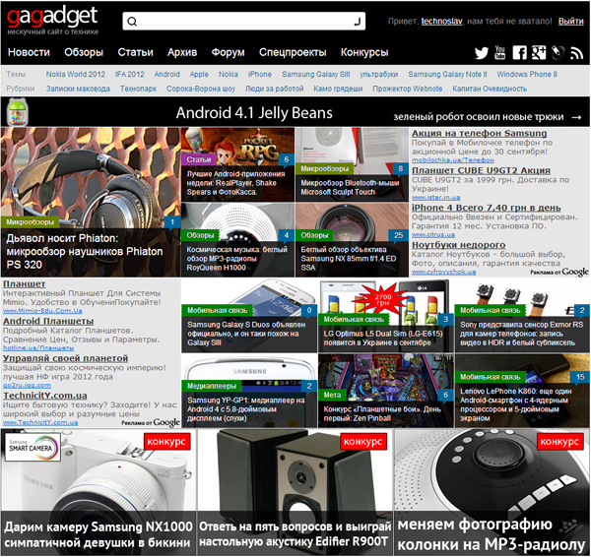Click Android 4.1 Jelly Beans banner title
The image size is (591, 557).
click(254, 112)
